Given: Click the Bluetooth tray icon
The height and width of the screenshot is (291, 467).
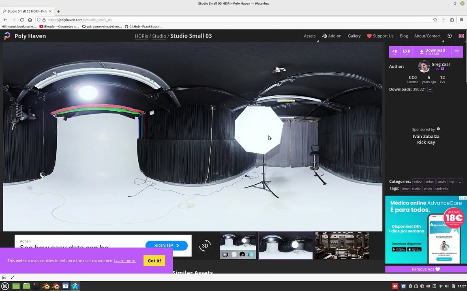Looking at the screenshot, I should tap(410, 286).
